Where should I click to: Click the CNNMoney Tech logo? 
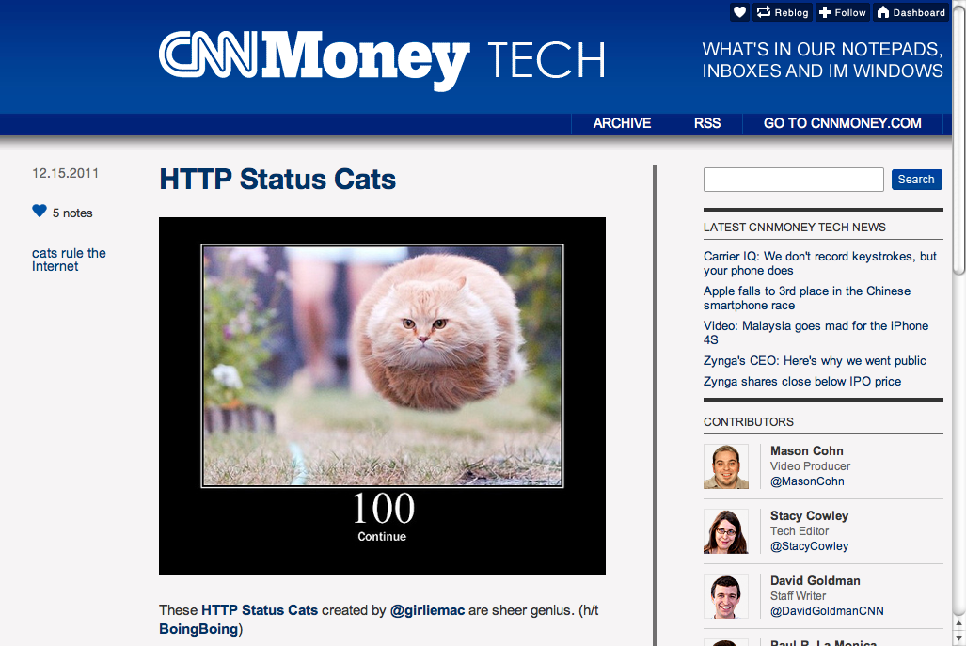(382, 60)
